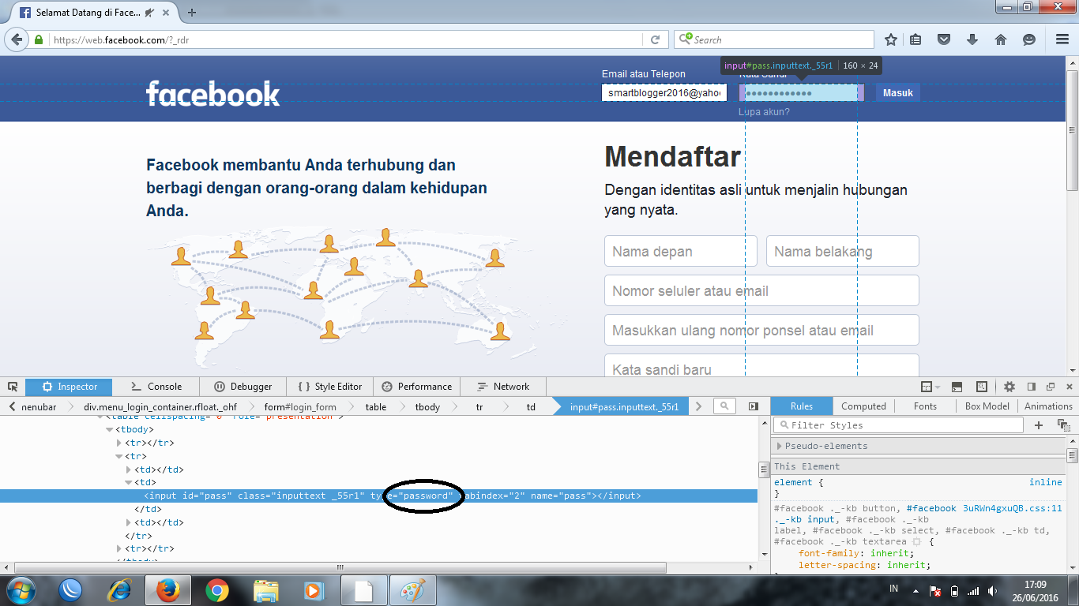This screenshot has width=1079, height=606.
Task: Click the Masuk login button
Action: click(x=898, y=93)
